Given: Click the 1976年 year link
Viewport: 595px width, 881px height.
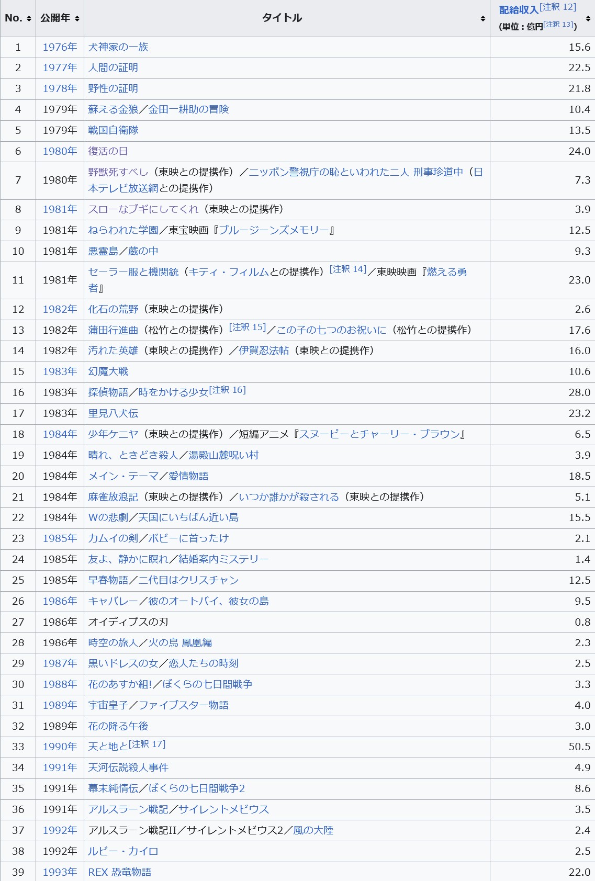Looking at the screenshot, I should point(60,47).
